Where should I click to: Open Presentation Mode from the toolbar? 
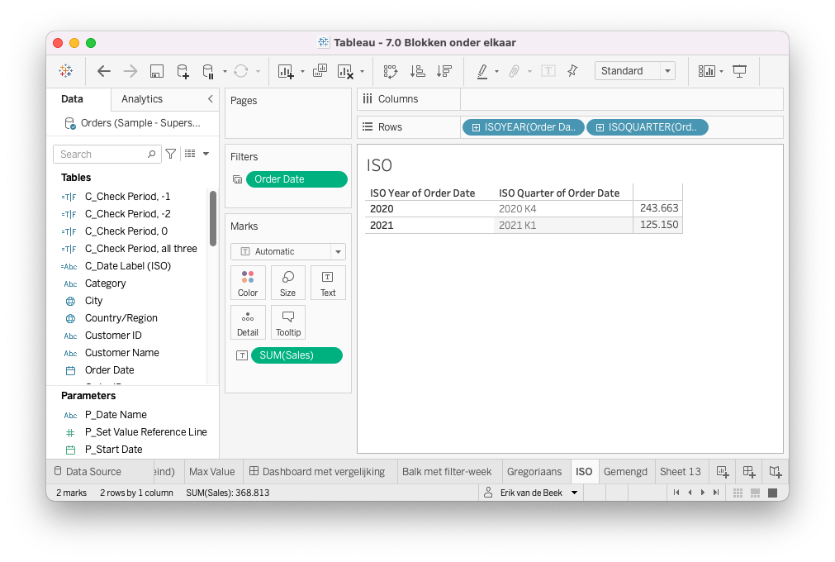[x=739, y=71]
